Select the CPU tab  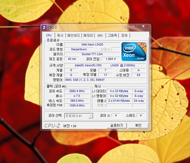coord(49,35)
